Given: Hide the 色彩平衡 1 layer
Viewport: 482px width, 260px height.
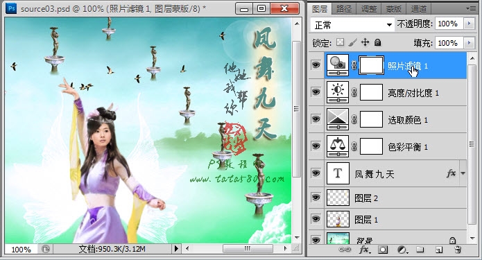Looking at the screenshot, I should coord(316,146).
